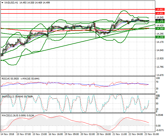
Task: Click the 20 Nov 18:00 time label
Action: pyautogui.click(x=104, y=134)
